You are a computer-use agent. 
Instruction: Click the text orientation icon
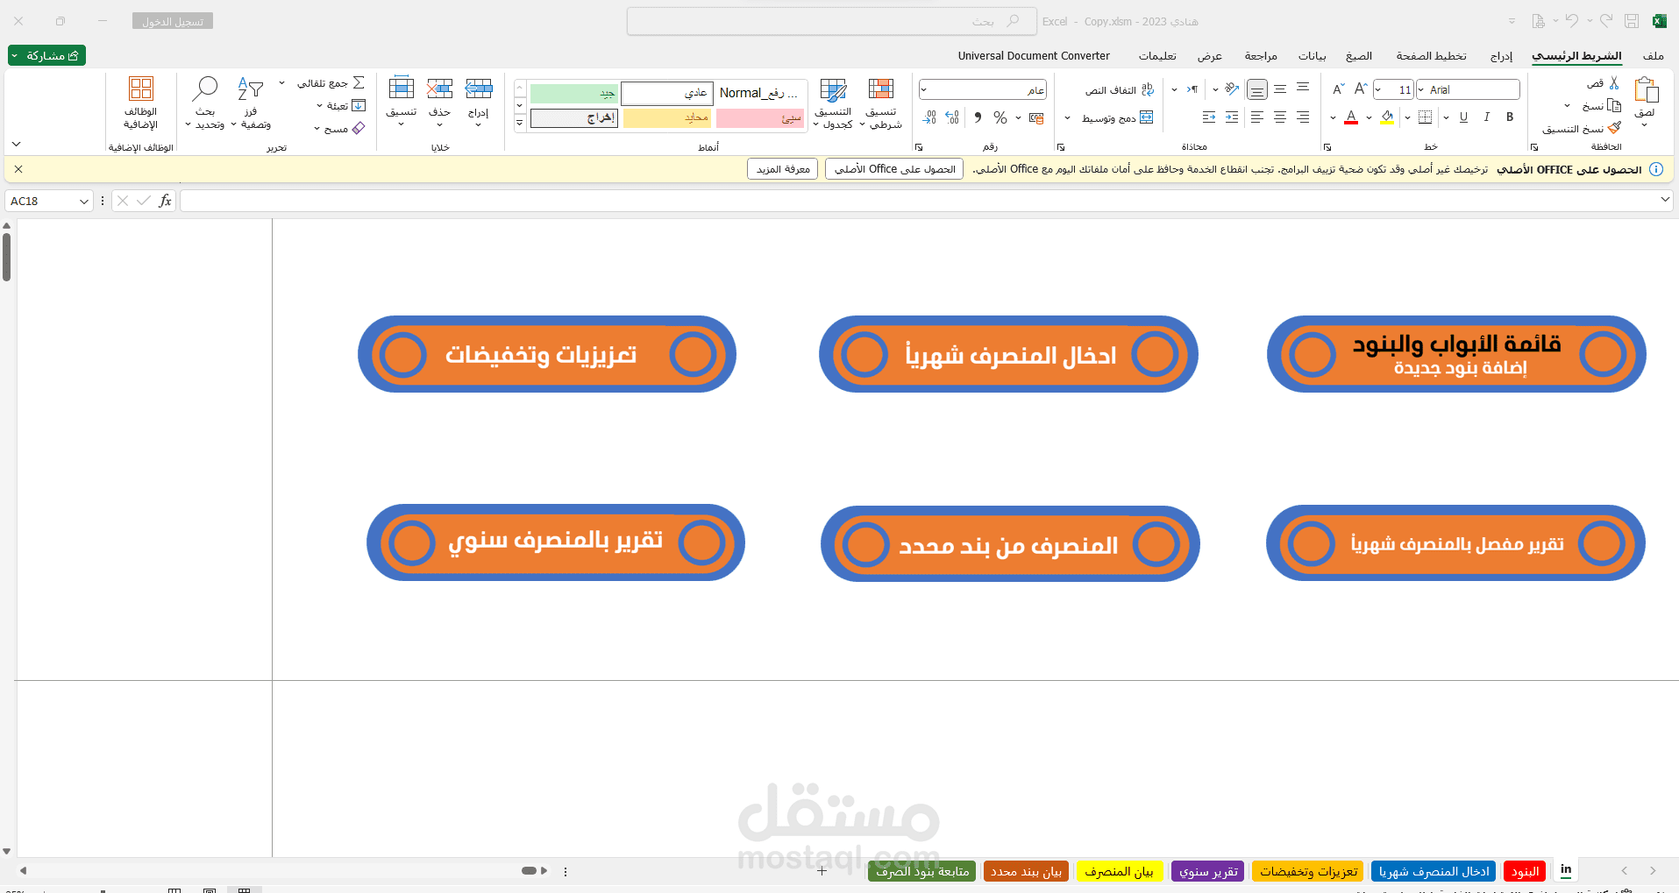pyautogui.click(x=1232, y=89)
